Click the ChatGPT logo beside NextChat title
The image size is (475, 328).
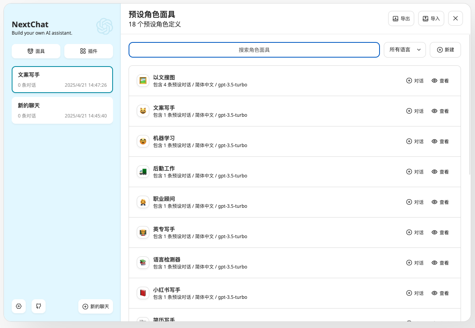click(x=104, y=26)
